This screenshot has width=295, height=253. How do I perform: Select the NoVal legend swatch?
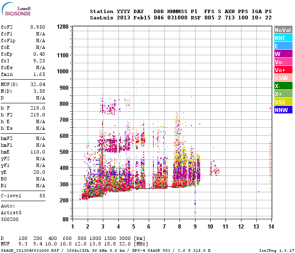[283, 30]
